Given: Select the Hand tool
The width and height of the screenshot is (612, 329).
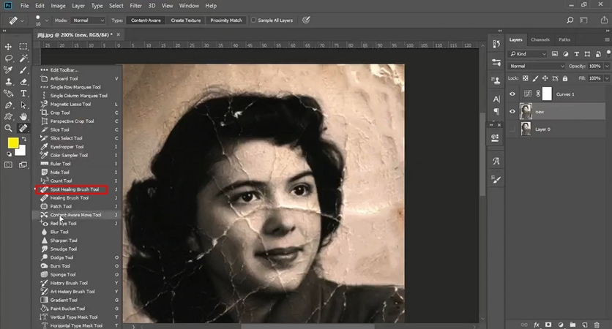Looking at the screenshot, I should point(24,116).
